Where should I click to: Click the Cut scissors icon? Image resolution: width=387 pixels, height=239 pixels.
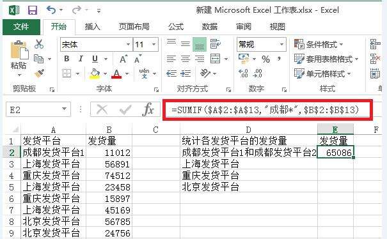coord(39,44)
